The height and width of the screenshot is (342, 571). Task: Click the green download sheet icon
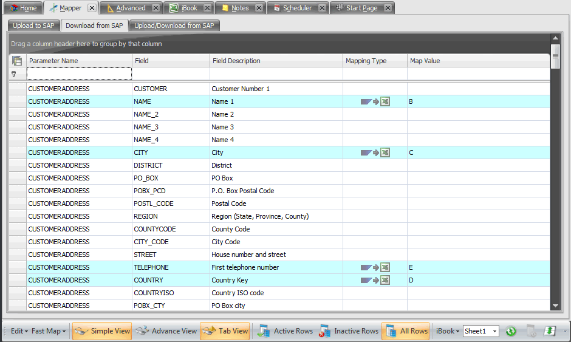[x=550, y=331]
